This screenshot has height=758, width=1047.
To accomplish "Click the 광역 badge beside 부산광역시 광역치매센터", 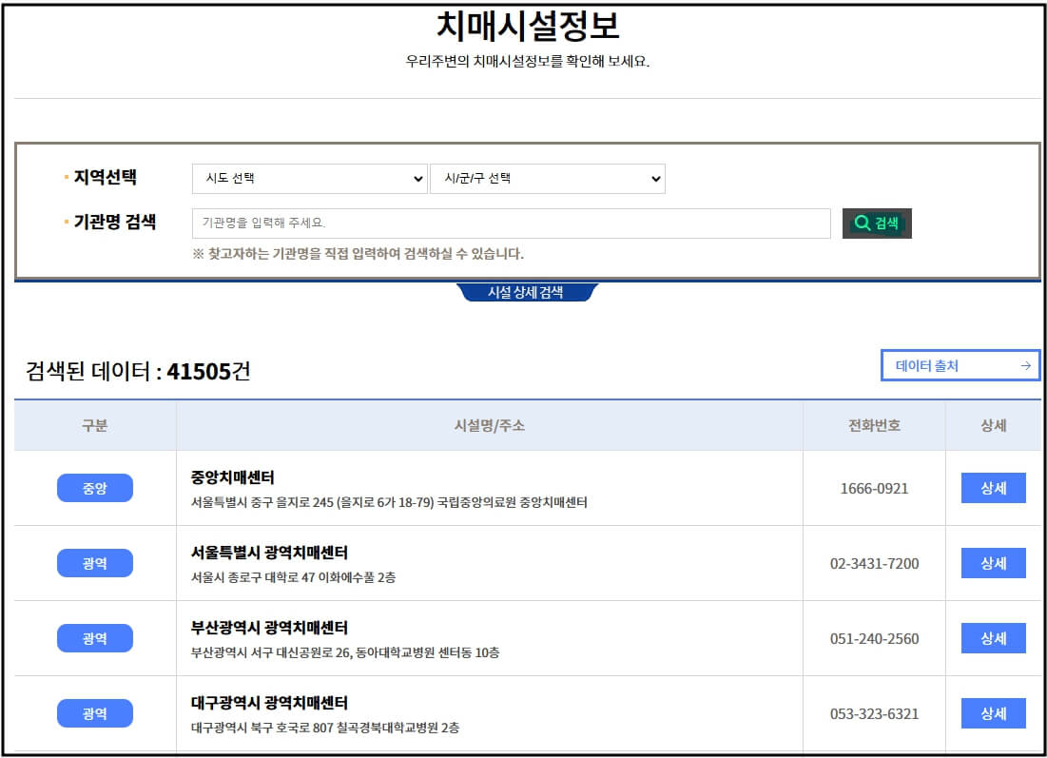I will [94, 638].
